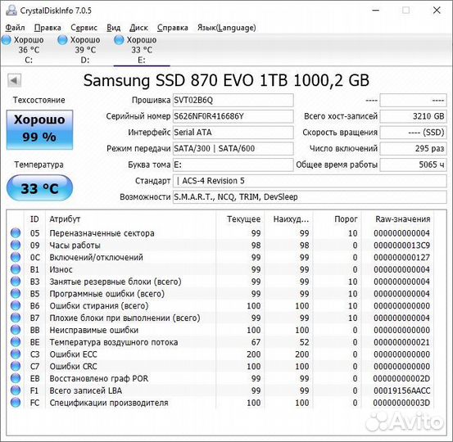Click status icon of attribute B1 Износ
This screenshot has height=442, width=453.
point(16,269)
